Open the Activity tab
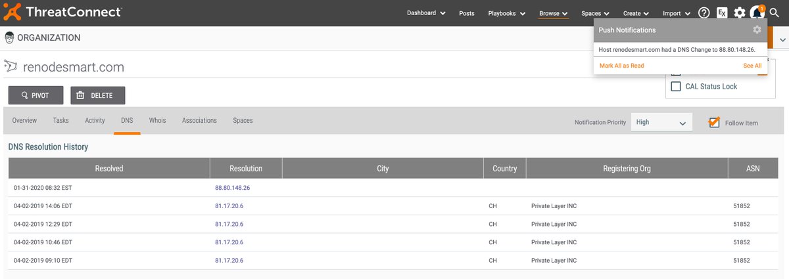The image size is (789, 279). (95, 121)
